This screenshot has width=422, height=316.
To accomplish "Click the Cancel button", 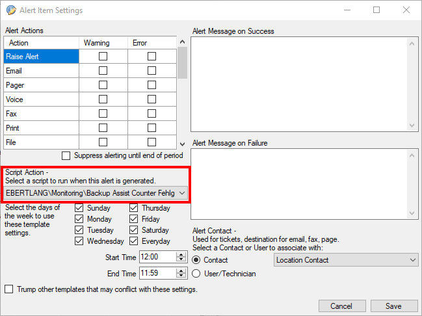I will click(x=341, y=306).
